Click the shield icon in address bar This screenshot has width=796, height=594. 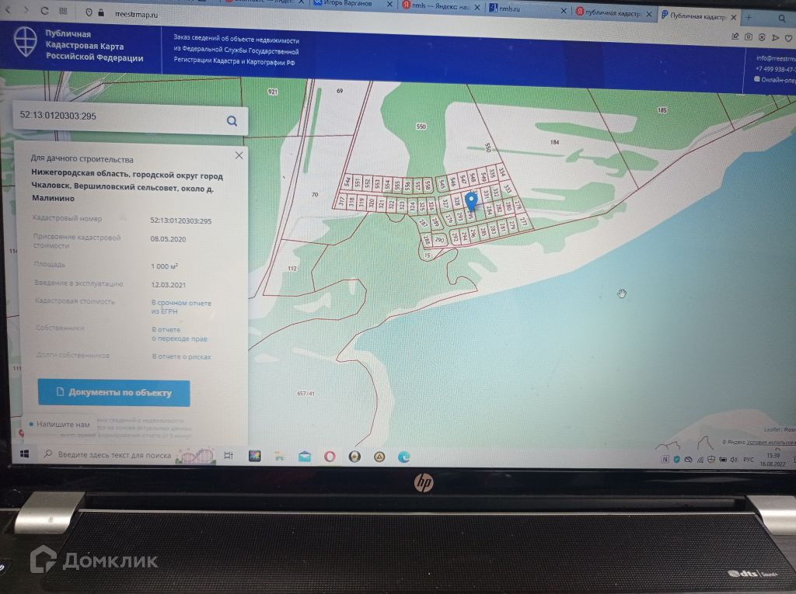click(89, 12)
